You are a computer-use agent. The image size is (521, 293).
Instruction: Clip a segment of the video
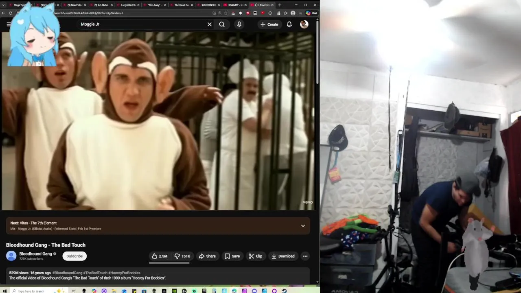point(256,256)
